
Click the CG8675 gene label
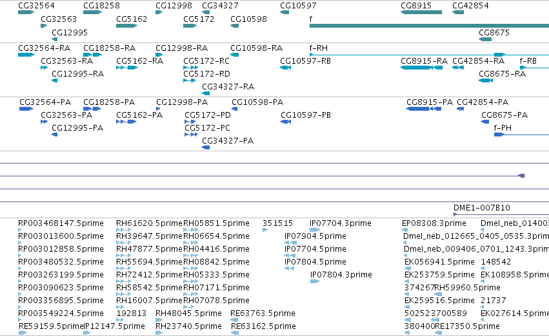[494, 33]
